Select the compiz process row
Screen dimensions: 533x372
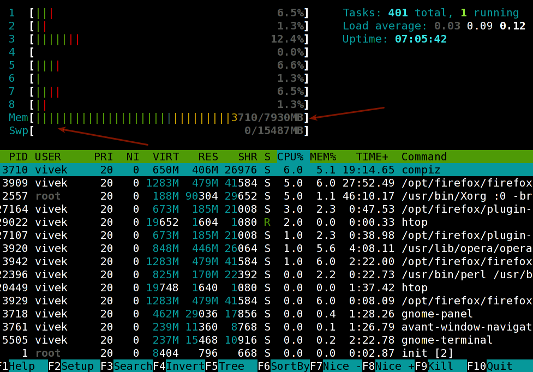(266, 170)
